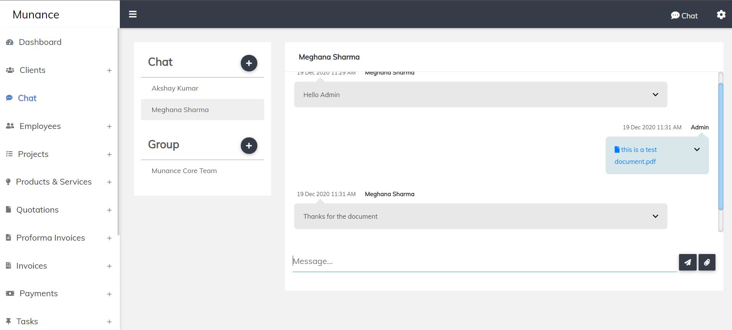Select Chat in the sidebar
This screenshot has width=732, height=330.
pyautogui.click(x=27, y=98)
